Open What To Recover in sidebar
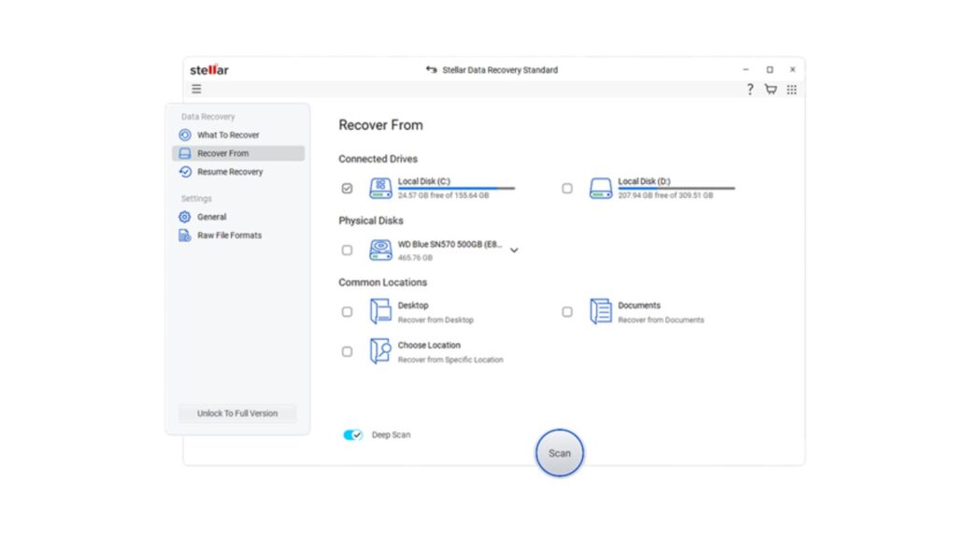The image size is (957, 539). 238,135
